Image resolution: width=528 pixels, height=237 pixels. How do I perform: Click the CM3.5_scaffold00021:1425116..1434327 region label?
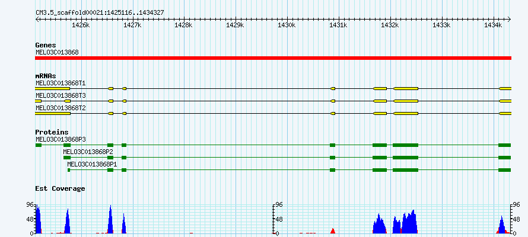[x=100, y=13]
